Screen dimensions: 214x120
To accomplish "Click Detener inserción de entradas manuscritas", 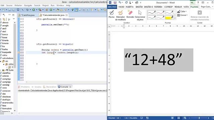I will pyautogui.click(x=200, y=16).
